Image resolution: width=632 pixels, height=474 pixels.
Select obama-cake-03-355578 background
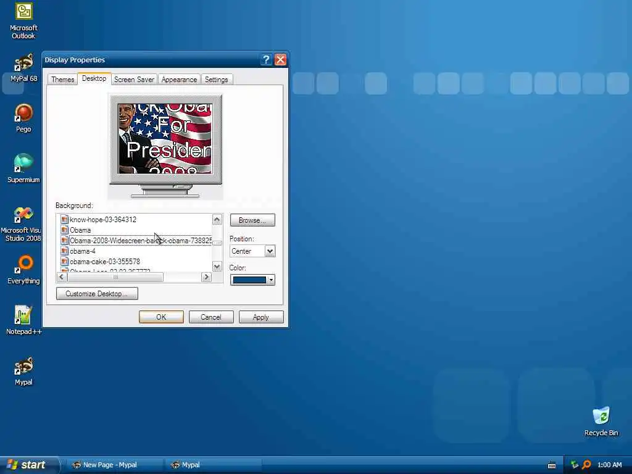(105, 261)
